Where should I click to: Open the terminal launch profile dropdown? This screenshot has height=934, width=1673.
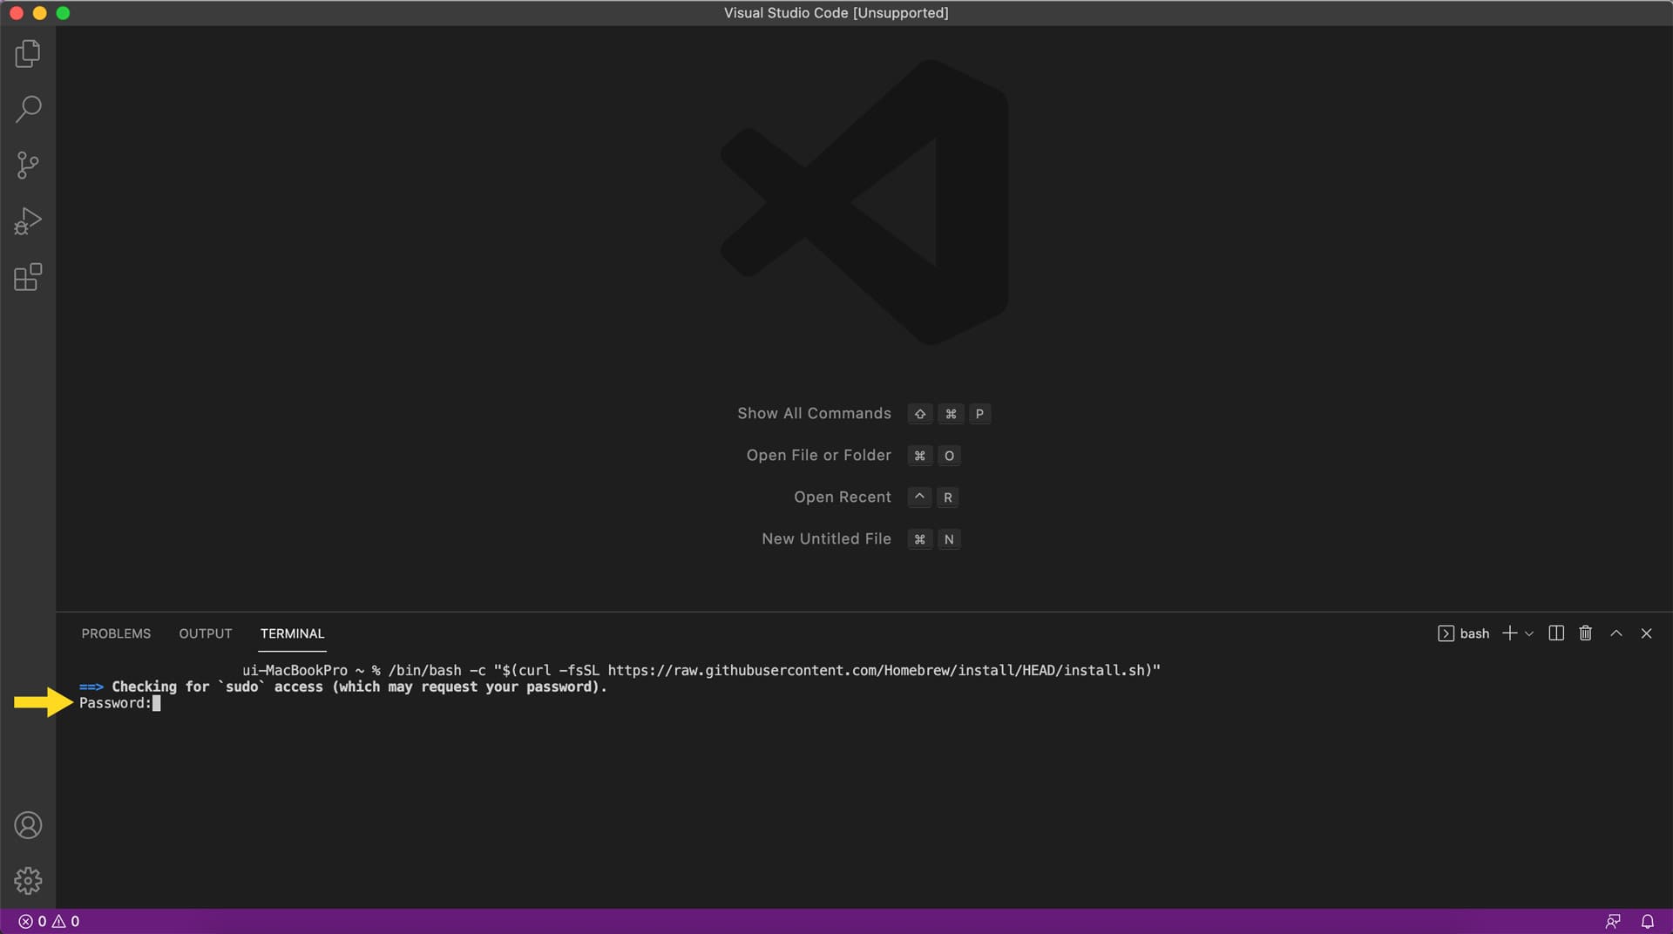1531,634
